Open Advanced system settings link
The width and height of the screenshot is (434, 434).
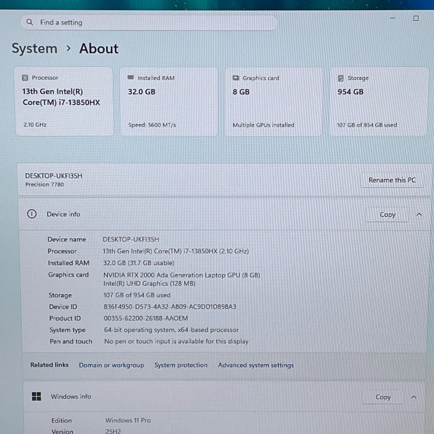pyautogui.click(x=256, y=365)
